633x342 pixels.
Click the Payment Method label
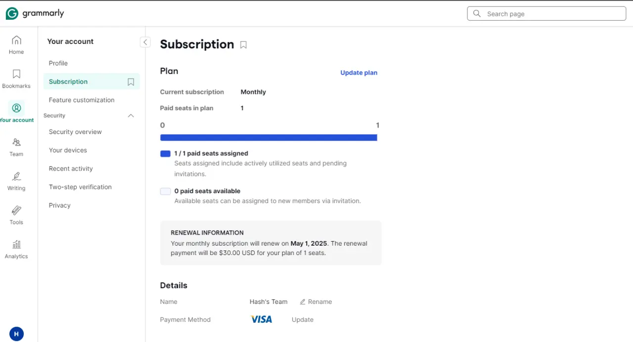tap(185, 320)
